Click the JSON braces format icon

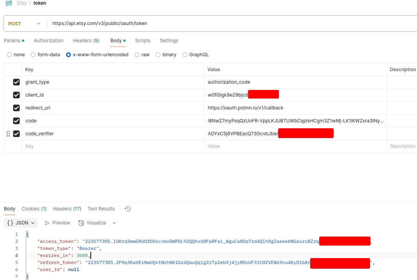pos(10,223)
